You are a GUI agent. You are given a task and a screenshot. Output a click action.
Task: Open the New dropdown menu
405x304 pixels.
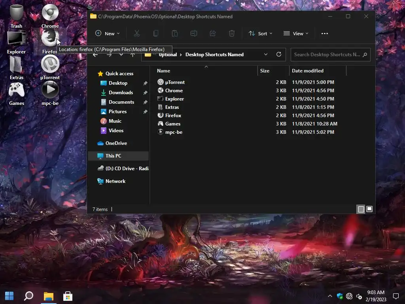pyautogui.click(x=107, y=33)
